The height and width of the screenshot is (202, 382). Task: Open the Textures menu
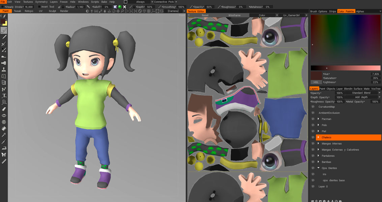pos(28,2)
